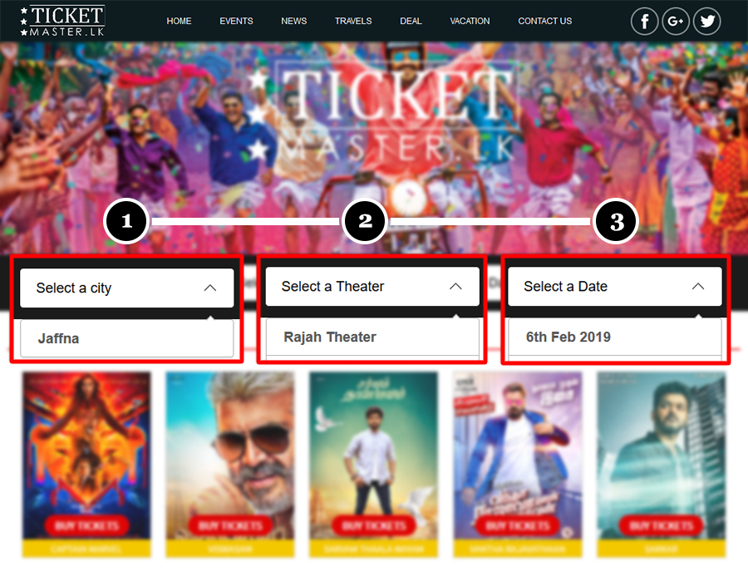Click Buy Tickets on the Captain Marvel poster
This screenshot has height=571, width=748.
click(x=86, y=525)
